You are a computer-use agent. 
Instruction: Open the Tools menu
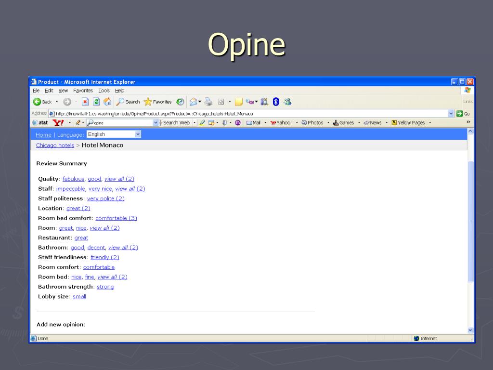[104, 91]
